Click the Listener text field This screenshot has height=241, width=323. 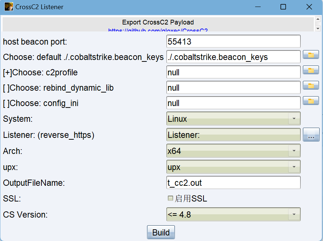tap(234, 135)
